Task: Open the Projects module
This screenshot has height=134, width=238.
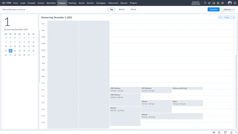Action: 133,3
